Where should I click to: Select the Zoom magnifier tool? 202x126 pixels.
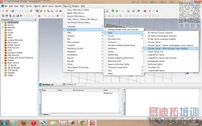click(48, 11)
